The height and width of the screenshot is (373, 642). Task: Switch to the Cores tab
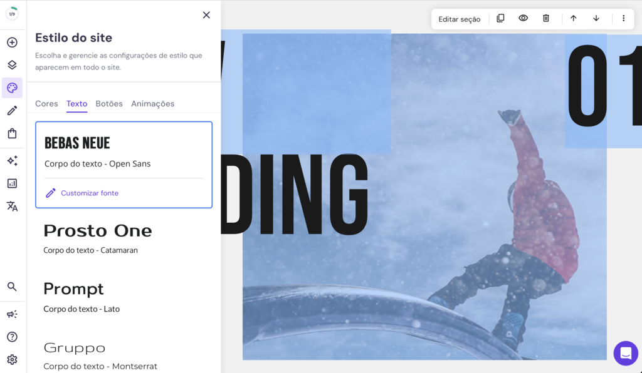pos(46,103)
